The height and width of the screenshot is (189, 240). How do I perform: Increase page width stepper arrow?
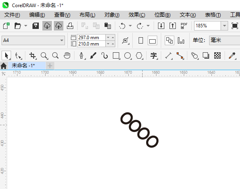coord(113,38)
